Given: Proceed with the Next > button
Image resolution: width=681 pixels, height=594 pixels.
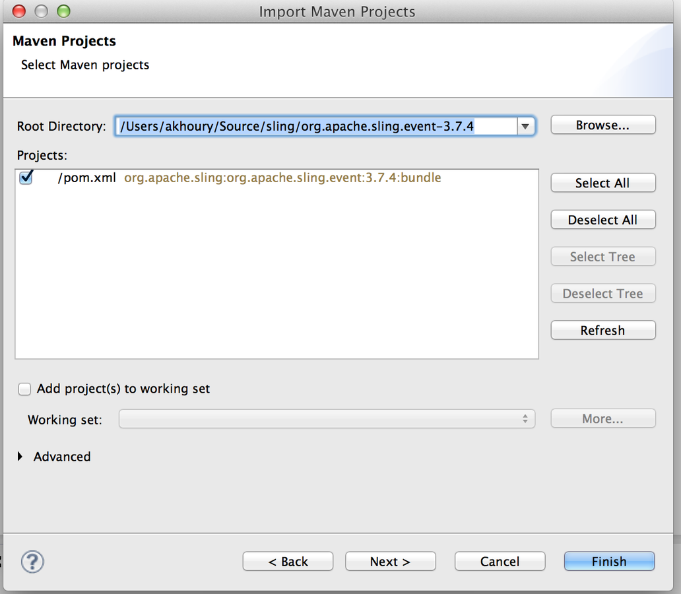Looking at the screenshot, I should pyautogui.click(x=391, y=562).
